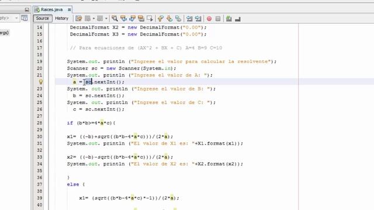Start macro recording with red circle
The width and height of the screenshot is (374, 210).
[x=209, y=19]
